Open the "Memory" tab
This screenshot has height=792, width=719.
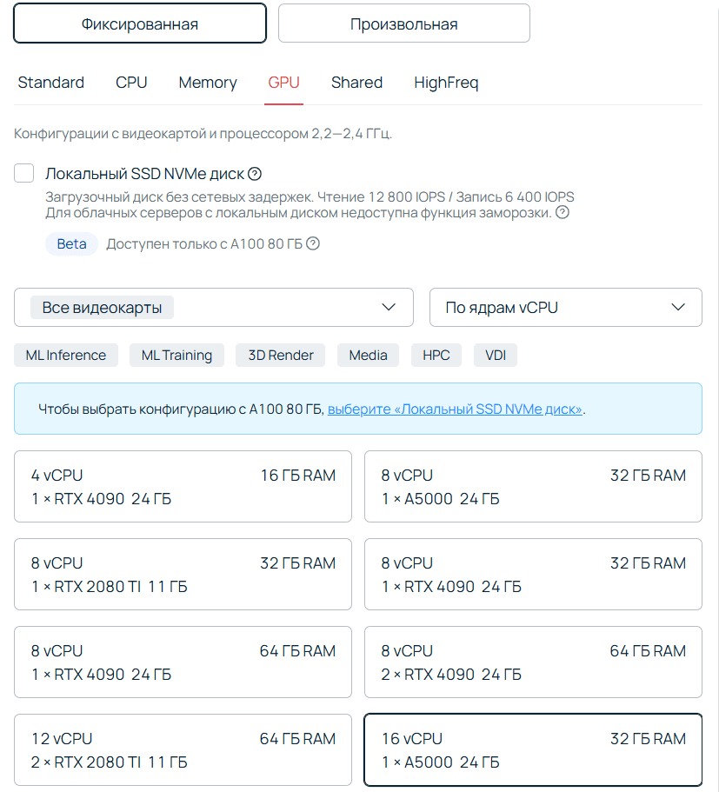click(x=208, y=83)
